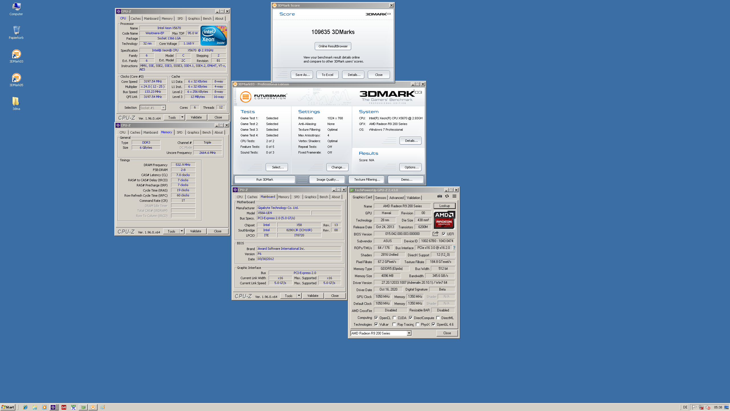The width and height of the screenshot is (730, 411).
Task: Click GPU-Z screenshot camera icon
Action: (439, 196)
